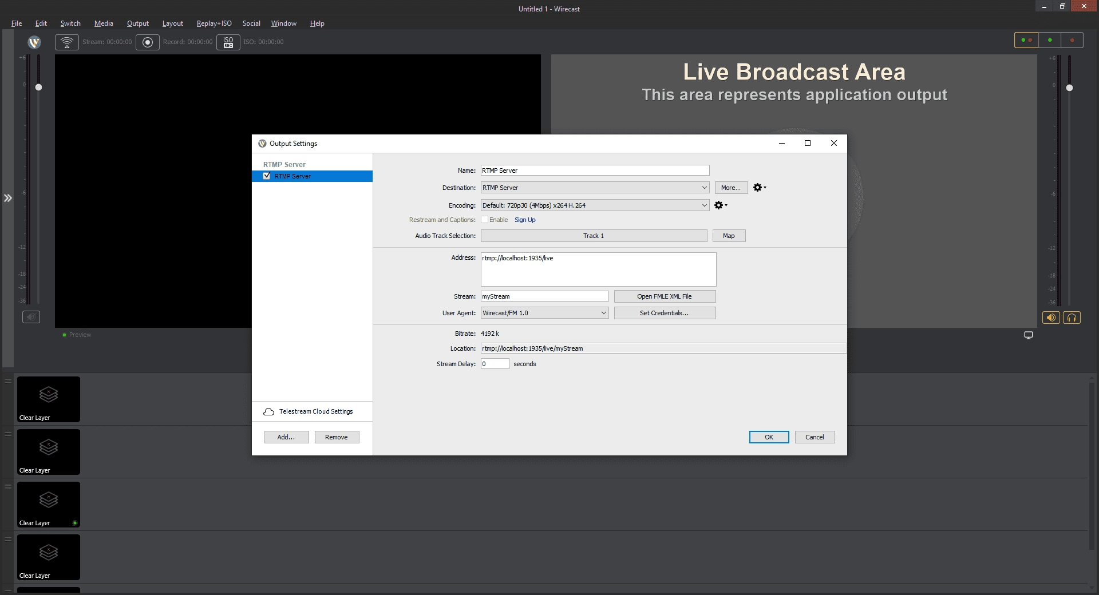Click Cancel in Output Settings
This screenshot has width=1099, height=595.
point(815,437)
